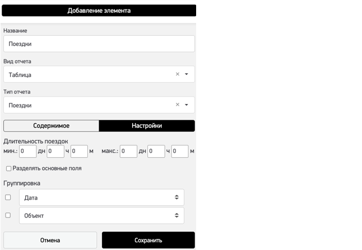This screenshot has height=250, width=362.
Task: Open the Дата grouping select
Action: point(101,197)
